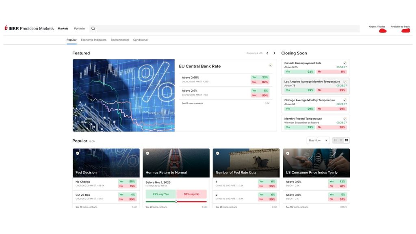Buy Yes 6% on 1 Fed rate cut
Image resolution: width=416 pixels, height=234 pixels.
pos(267,182)
